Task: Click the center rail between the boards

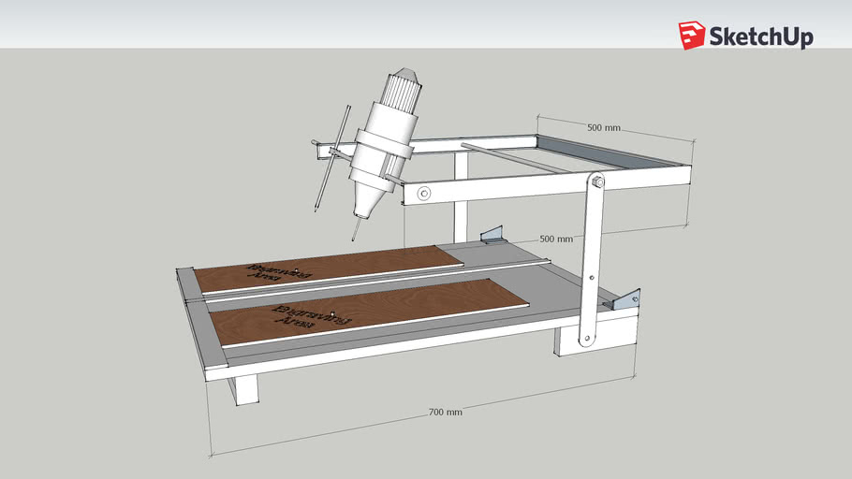Action: pyautogui.click(x=375, y=280)
